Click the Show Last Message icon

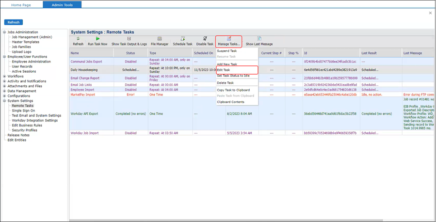point(259,39)
